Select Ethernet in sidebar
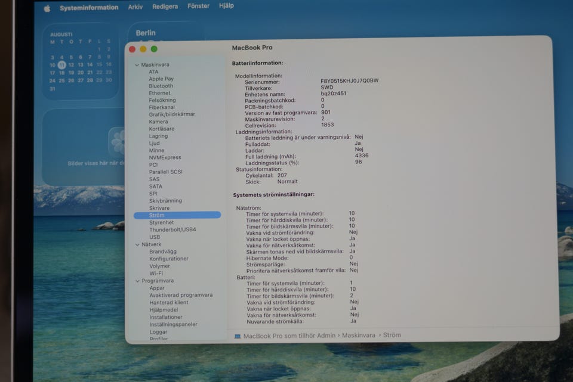The width and height of the screenshot is (573, 382). 159,93
